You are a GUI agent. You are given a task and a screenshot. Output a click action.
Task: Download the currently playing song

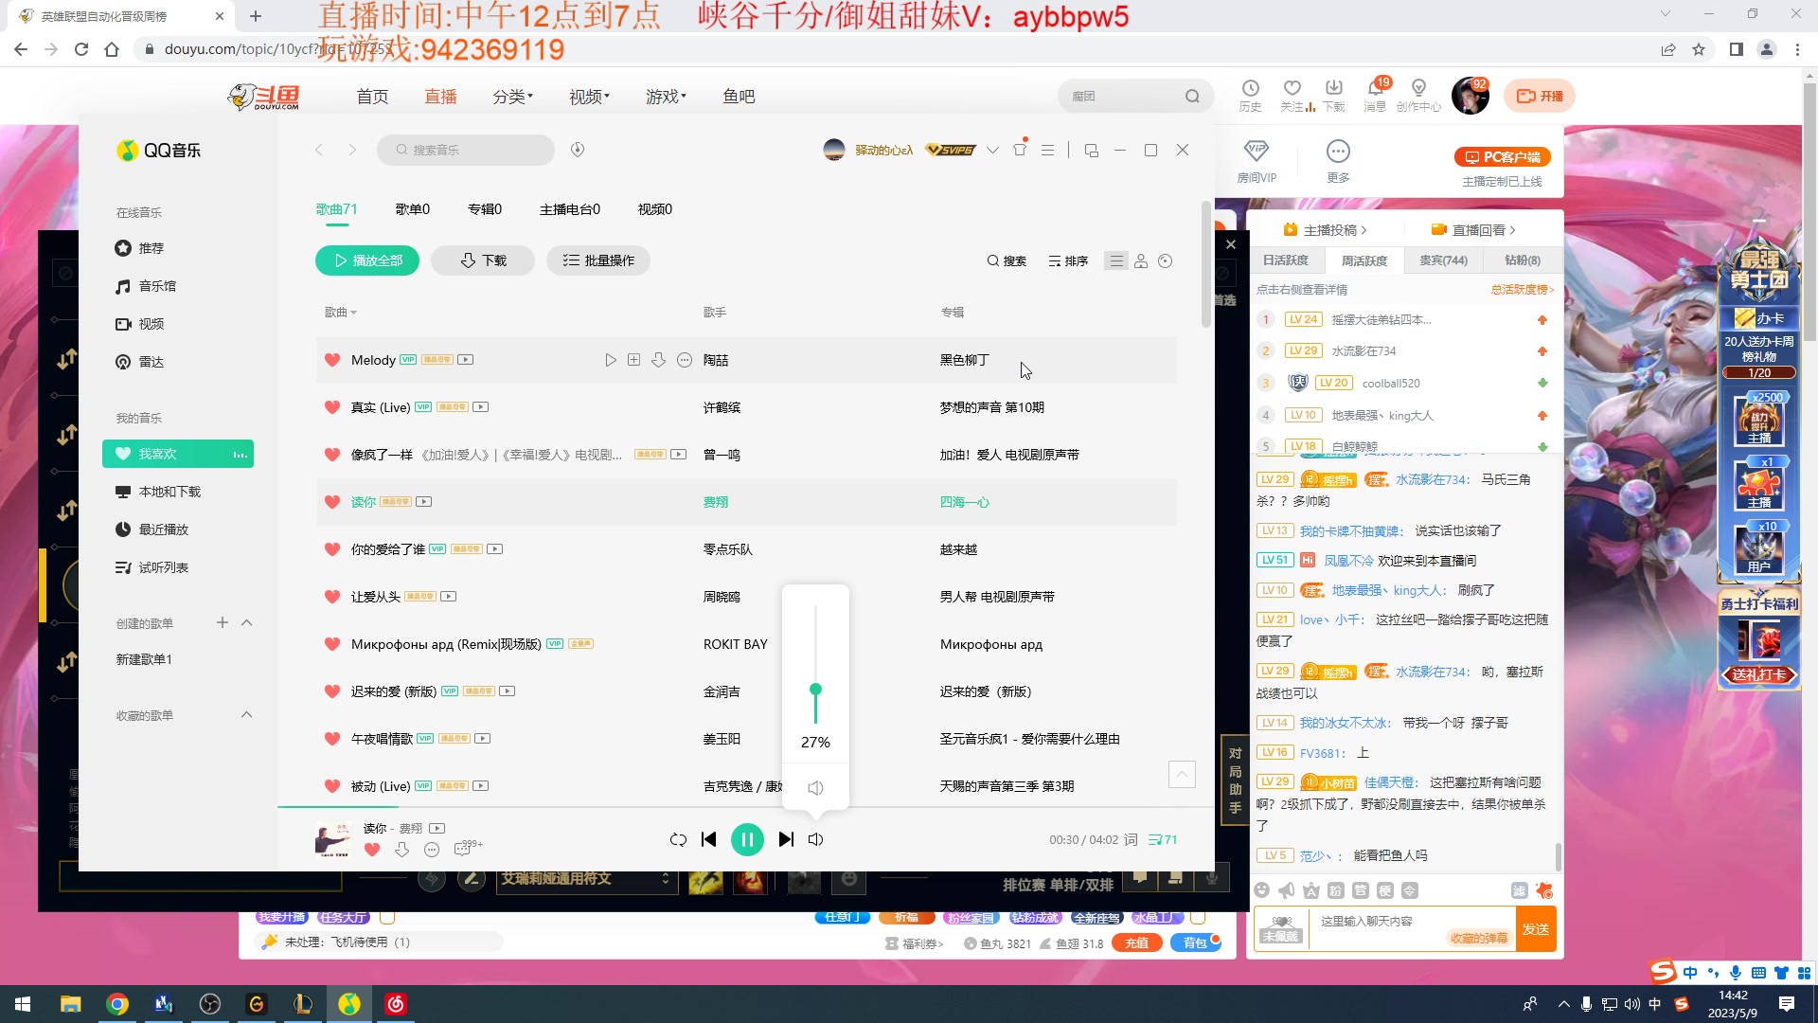pyautogui.click(x=401, y=850)
